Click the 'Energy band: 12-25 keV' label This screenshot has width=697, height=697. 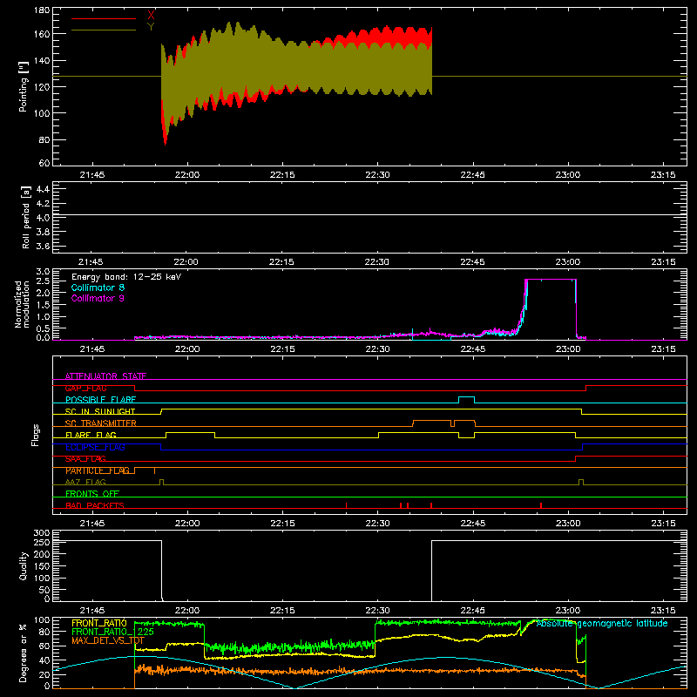pos(126,277)
